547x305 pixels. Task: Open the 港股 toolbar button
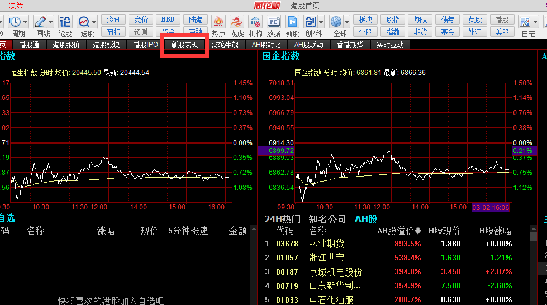[502, 20]
